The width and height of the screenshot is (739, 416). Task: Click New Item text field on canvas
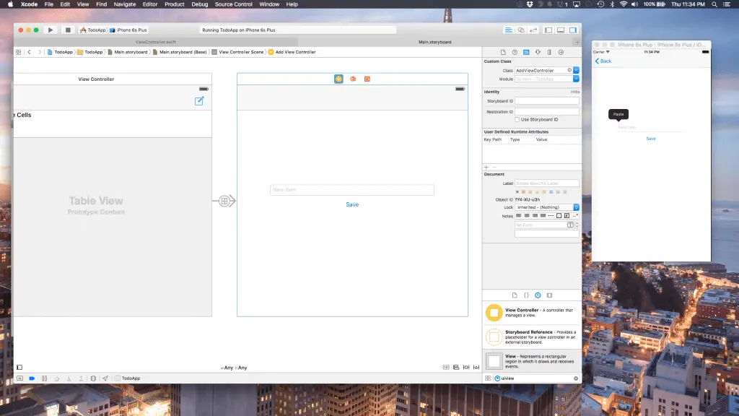point(352,190)
